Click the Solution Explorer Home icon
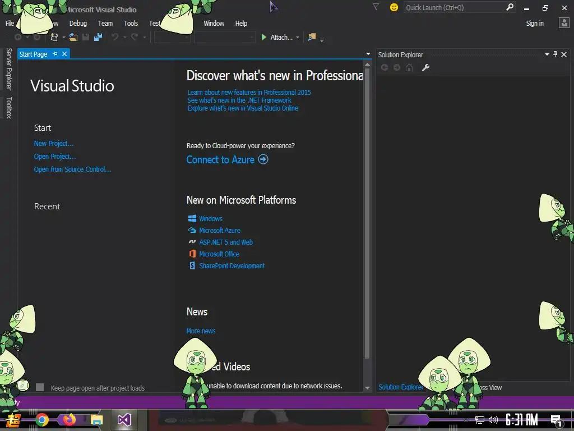The width and height of the screenshot is (574, 431). 409,67
